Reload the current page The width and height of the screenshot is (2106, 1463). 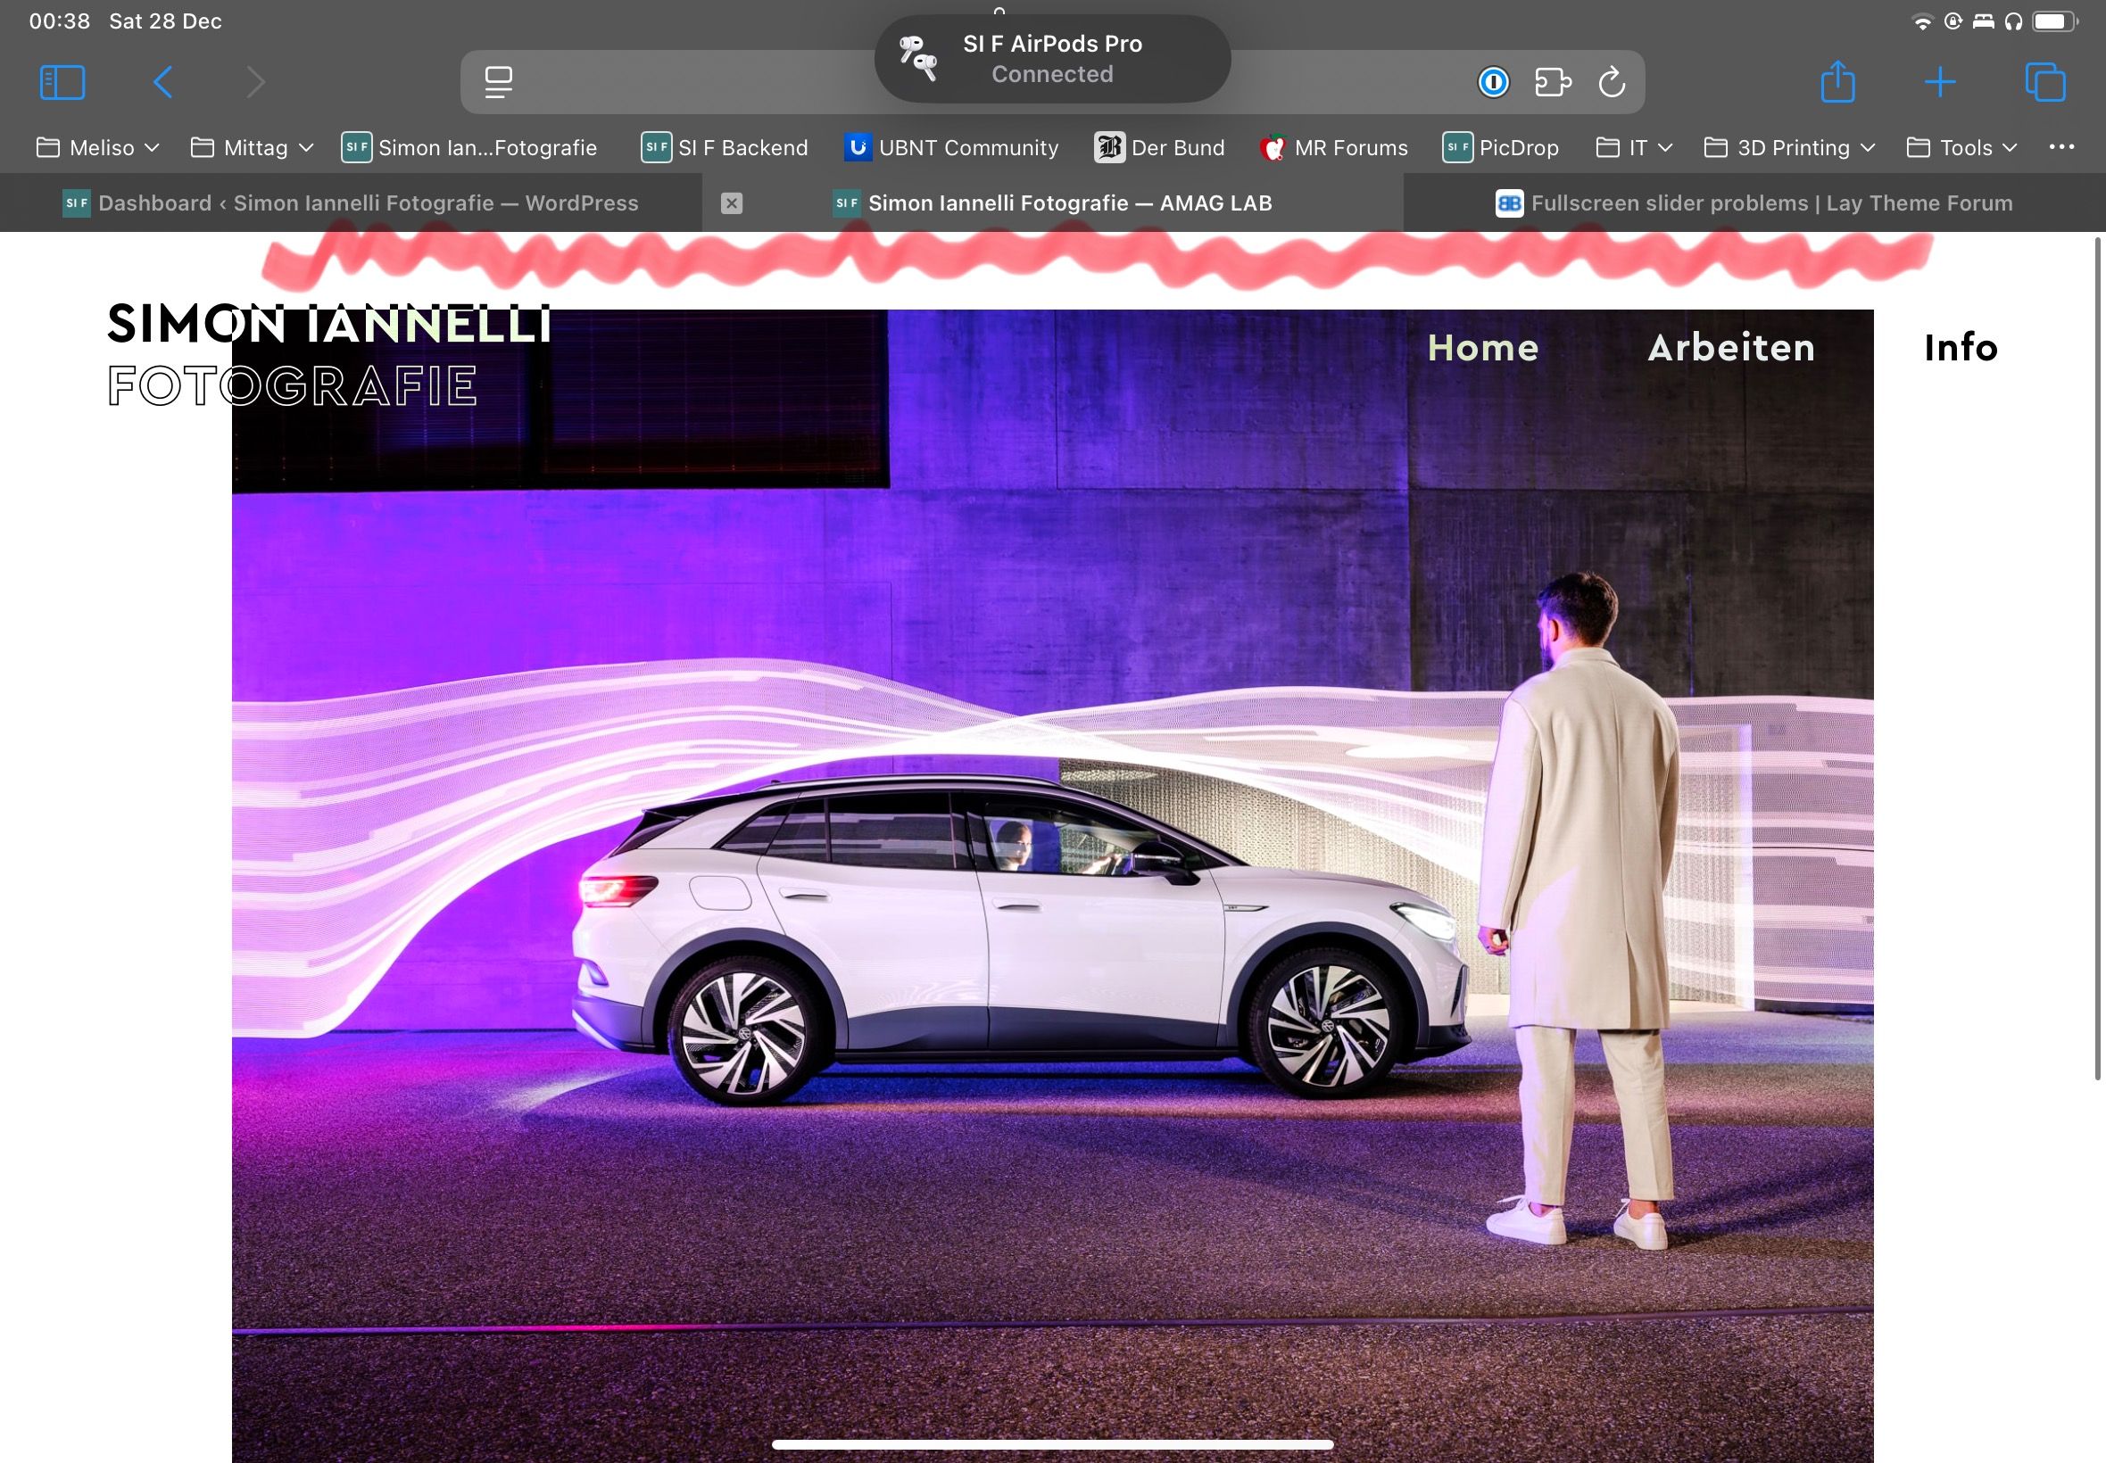[1611, 82]
